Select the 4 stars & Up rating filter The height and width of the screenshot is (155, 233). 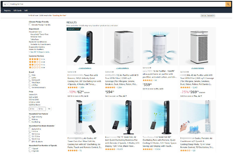click(37, 59)
